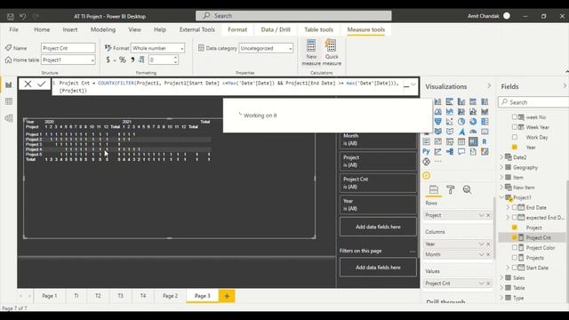This screenshot has width=569, height=320.
Task: Open Model view from left sidebar
Action: coord(9,118)
